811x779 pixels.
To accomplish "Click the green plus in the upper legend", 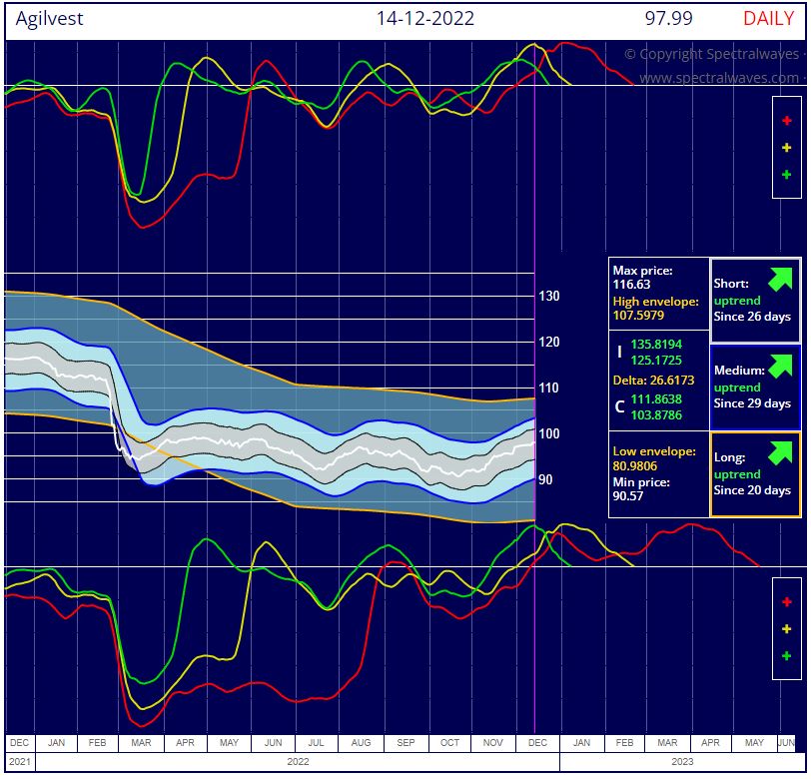I will coord(786,175).
